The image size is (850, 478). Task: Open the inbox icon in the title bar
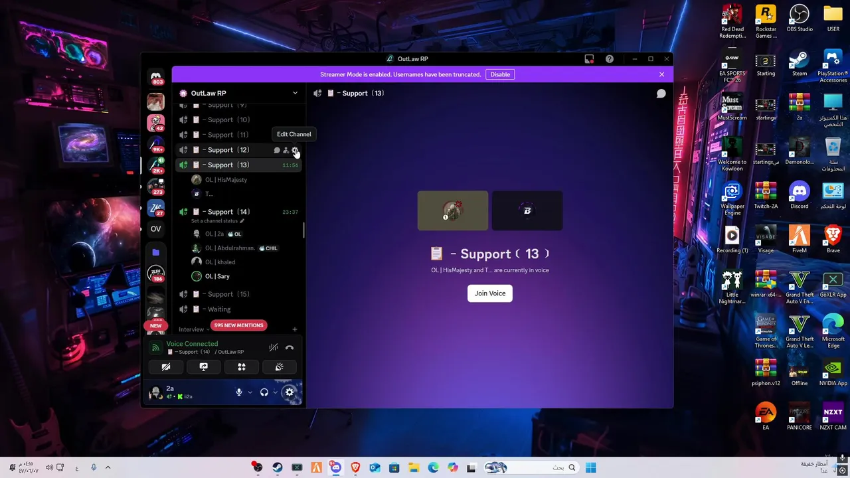589,59
